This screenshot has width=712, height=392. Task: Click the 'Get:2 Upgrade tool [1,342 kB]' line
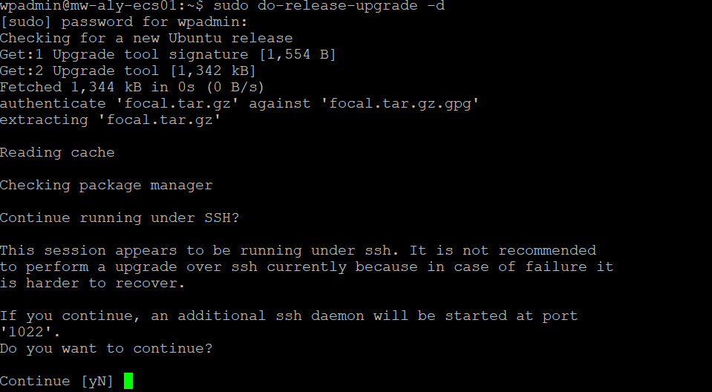[128, 71]
